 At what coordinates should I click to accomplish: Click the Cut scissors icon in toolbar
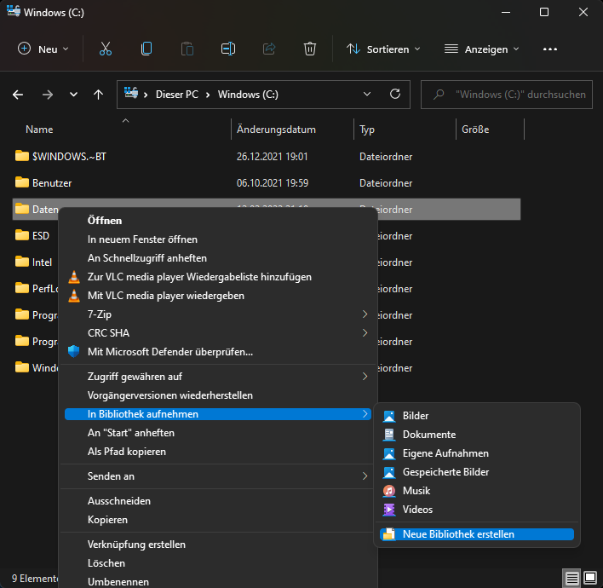(106, 49)
